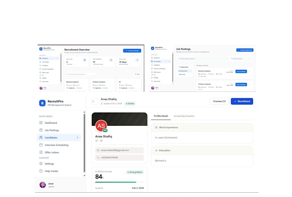Screen dimensions: 292x197
Task: Click the Preview CV button
Action: pos(219,101)
